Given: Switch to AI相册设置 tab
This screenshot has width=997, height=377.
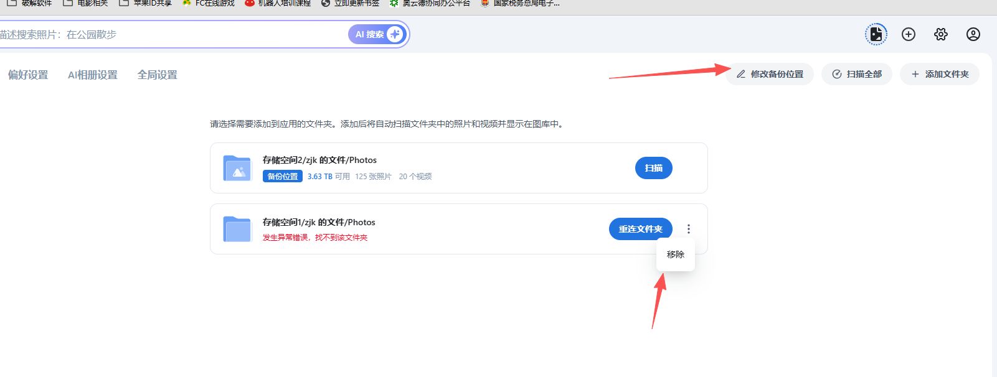Looking at the screenshot, I should click(x=93, y=75).
